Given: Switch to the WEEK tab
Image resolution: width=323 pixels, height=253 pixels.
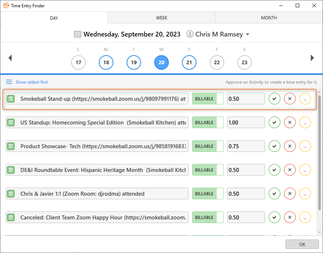Looking at the screenshot, I should [161, 18].
